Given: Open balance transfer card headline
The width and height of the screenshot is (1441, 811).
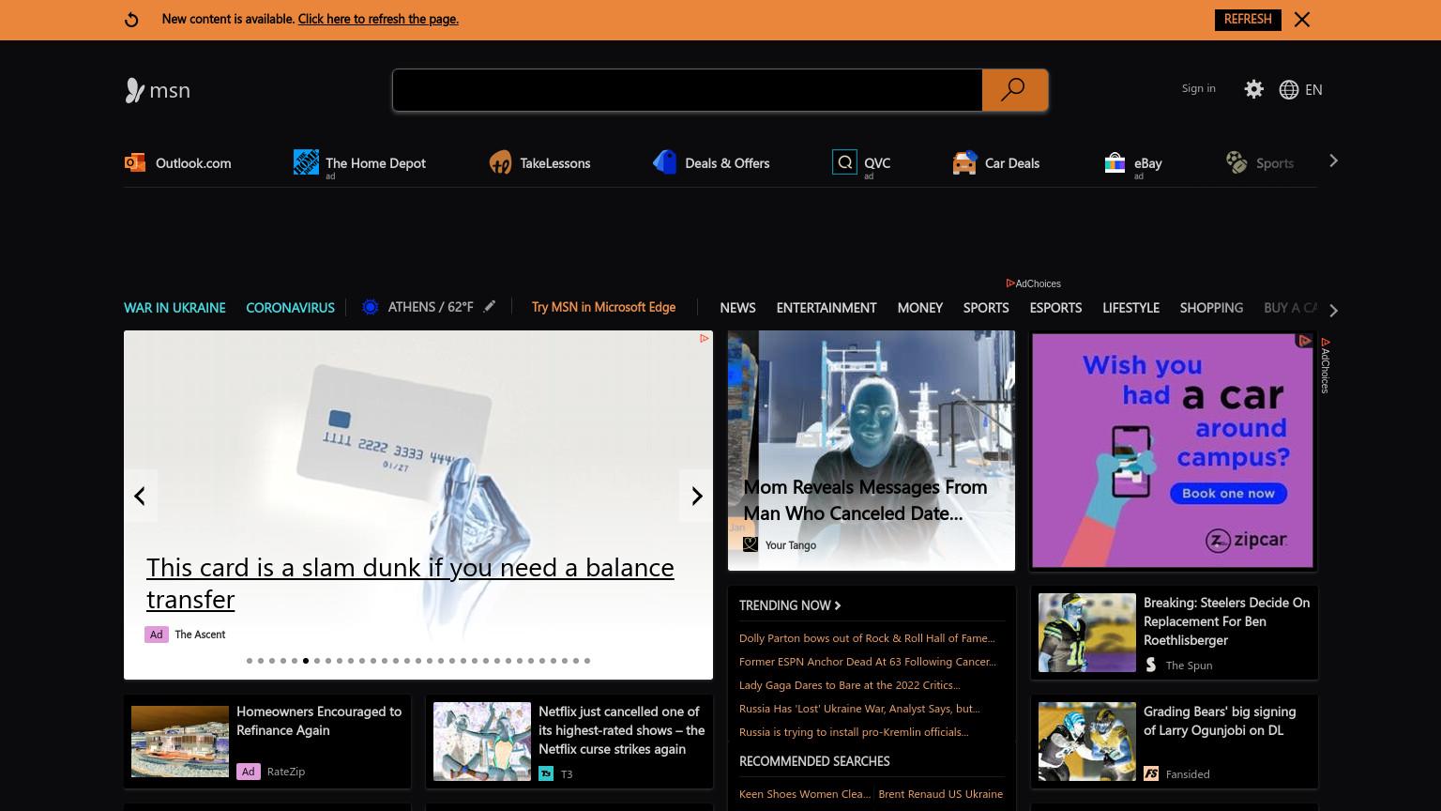Looking at the screenshot, I should [x=410, y=583].
